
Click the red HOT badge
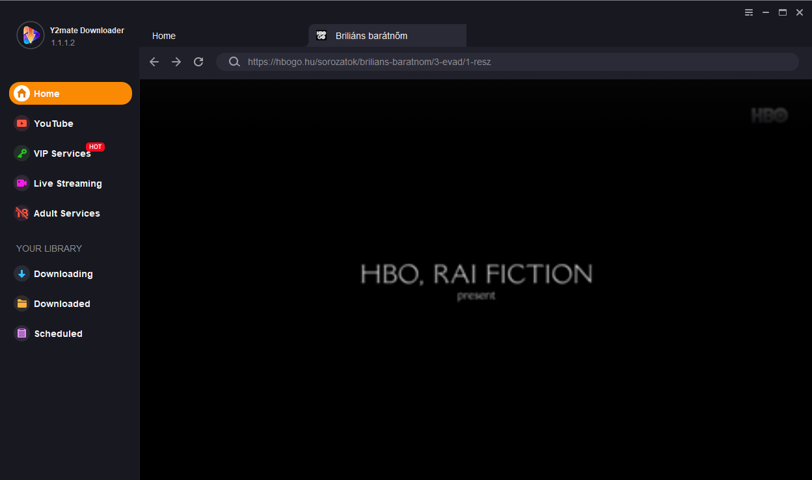click(95, 147)
